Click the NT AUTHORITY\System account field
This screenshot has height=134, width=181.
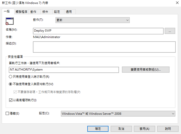pos(64,70)
